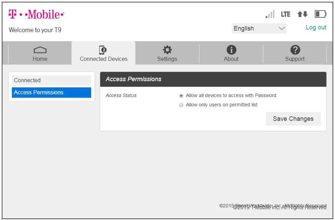Viewport: 335px width, 220px height.
Task: Click the About info icon
Action: [231, 50]
